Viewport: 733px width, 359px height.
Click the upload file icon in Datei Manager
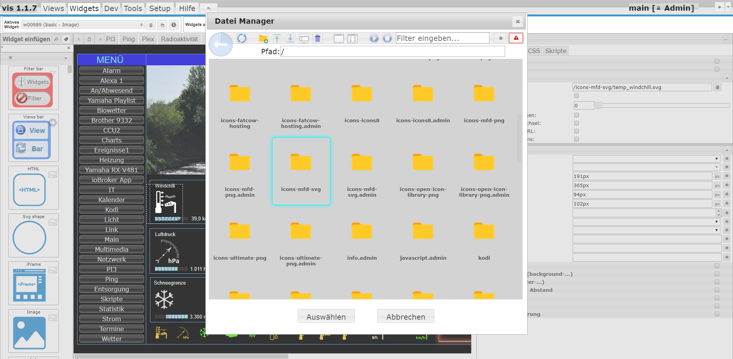point(277,38)
